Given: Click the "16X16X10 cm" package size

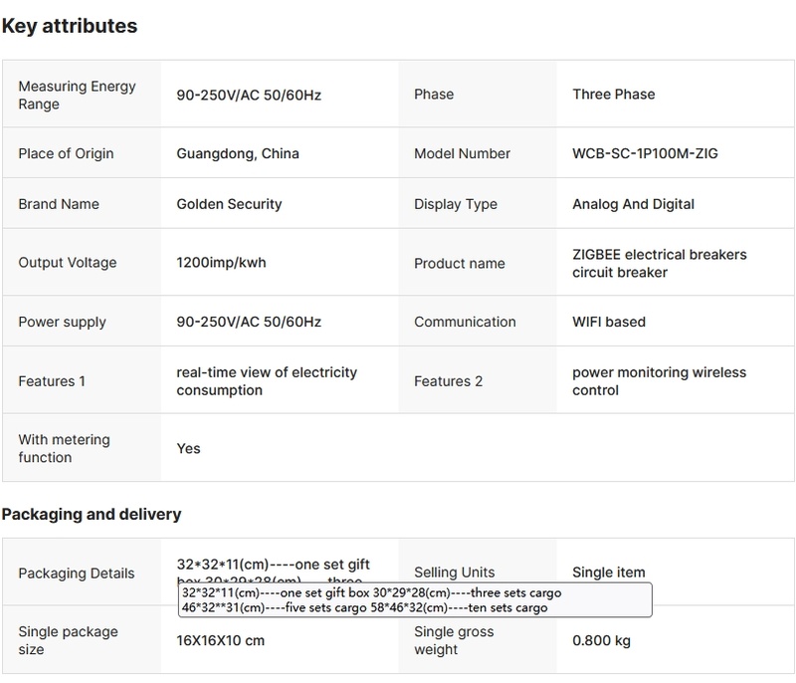Looking at the screenshot, I should [x=220, y=640].
